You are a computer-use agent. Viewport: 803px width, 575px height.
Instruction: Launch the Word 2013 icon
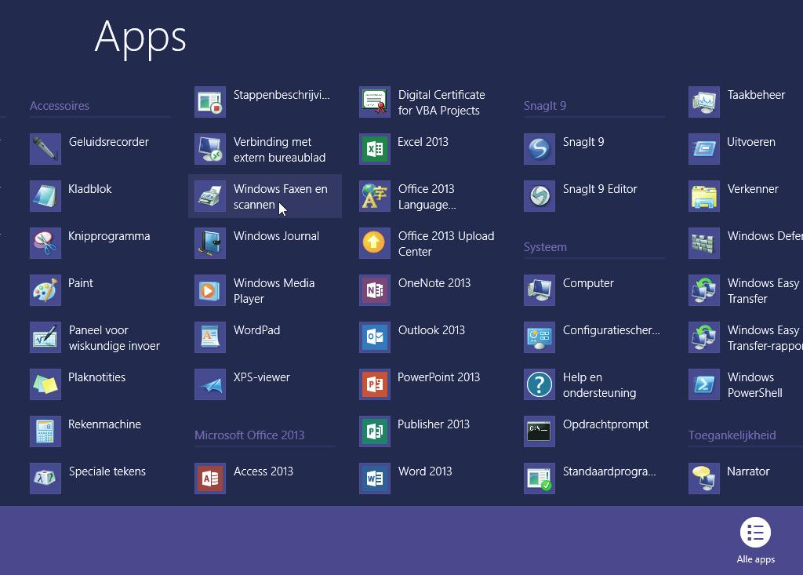pos(375,479)
